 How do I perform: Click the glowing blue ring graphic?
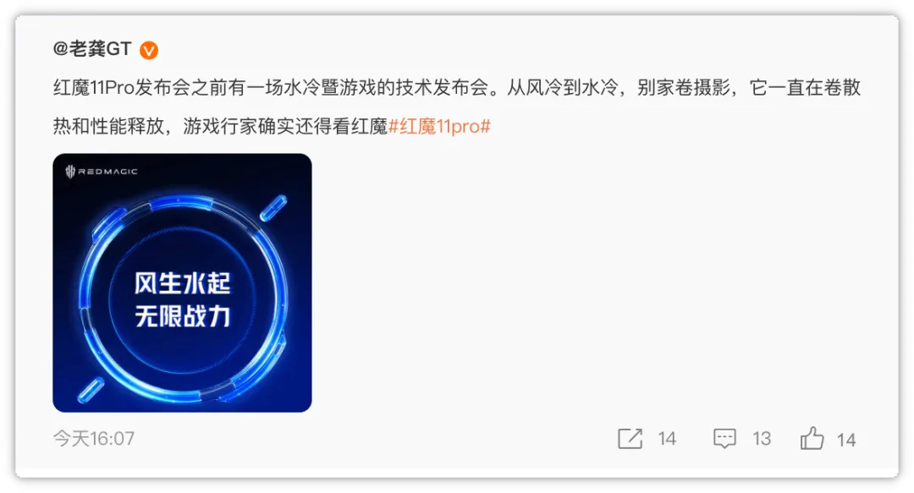pyautogui.click(x=183, y=299)
